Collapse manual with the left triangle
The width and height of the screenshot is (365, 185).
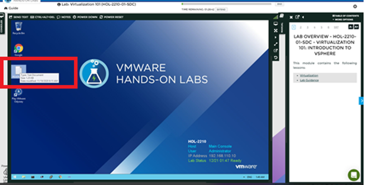click(303, 17)
